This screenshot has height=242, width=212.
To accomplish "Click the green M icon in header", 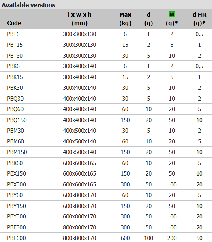I will pos(172,15).
